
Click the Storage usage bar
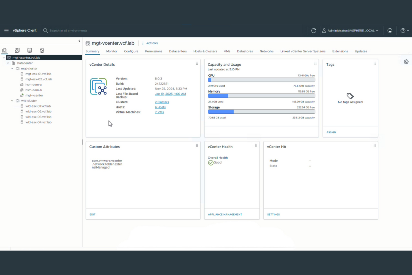point(261,112)
